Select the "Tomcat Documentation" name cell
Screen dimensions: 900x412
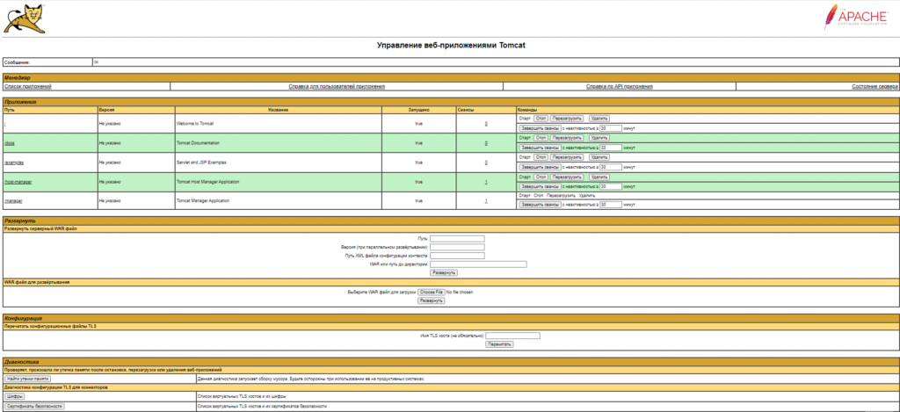[279, 143]
